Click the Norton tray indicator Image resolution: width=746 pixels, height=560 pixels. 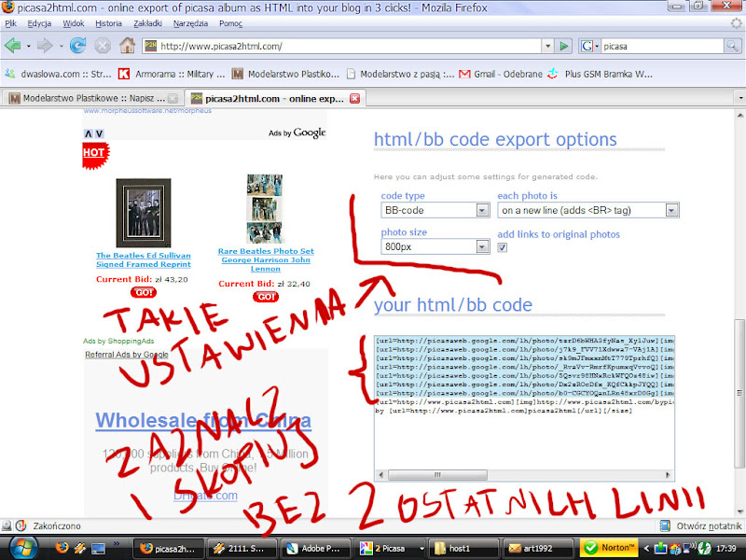(x=610, y=548)
